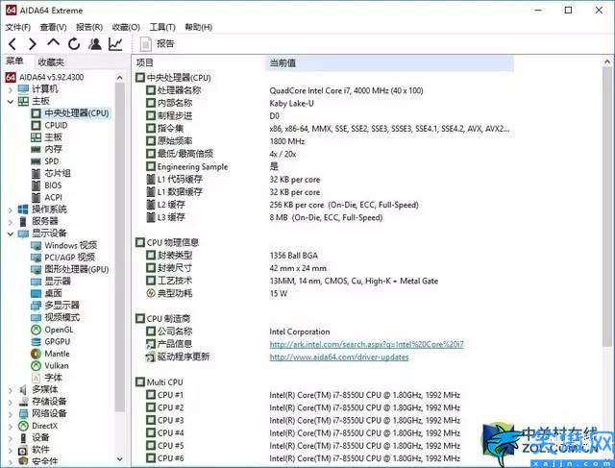
Task: Open the ark.intel.com product link
Action: [366, 344]
